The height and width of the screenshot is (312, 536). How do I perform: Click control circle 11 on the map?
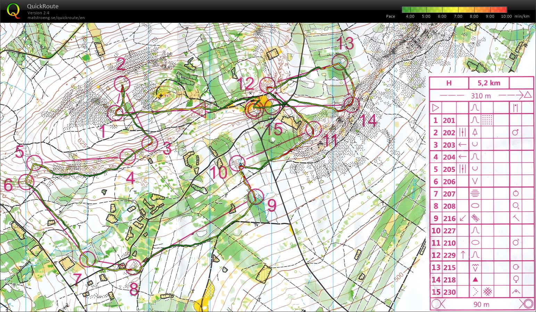(314, 129)
